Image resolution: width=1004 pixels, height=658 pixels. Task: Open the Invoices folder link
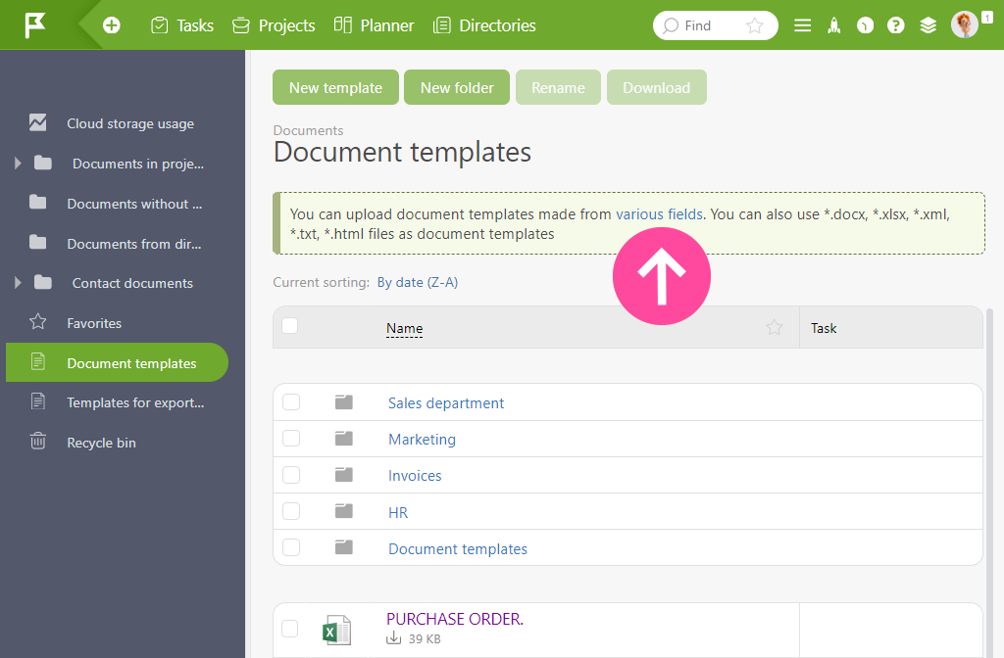415,476
